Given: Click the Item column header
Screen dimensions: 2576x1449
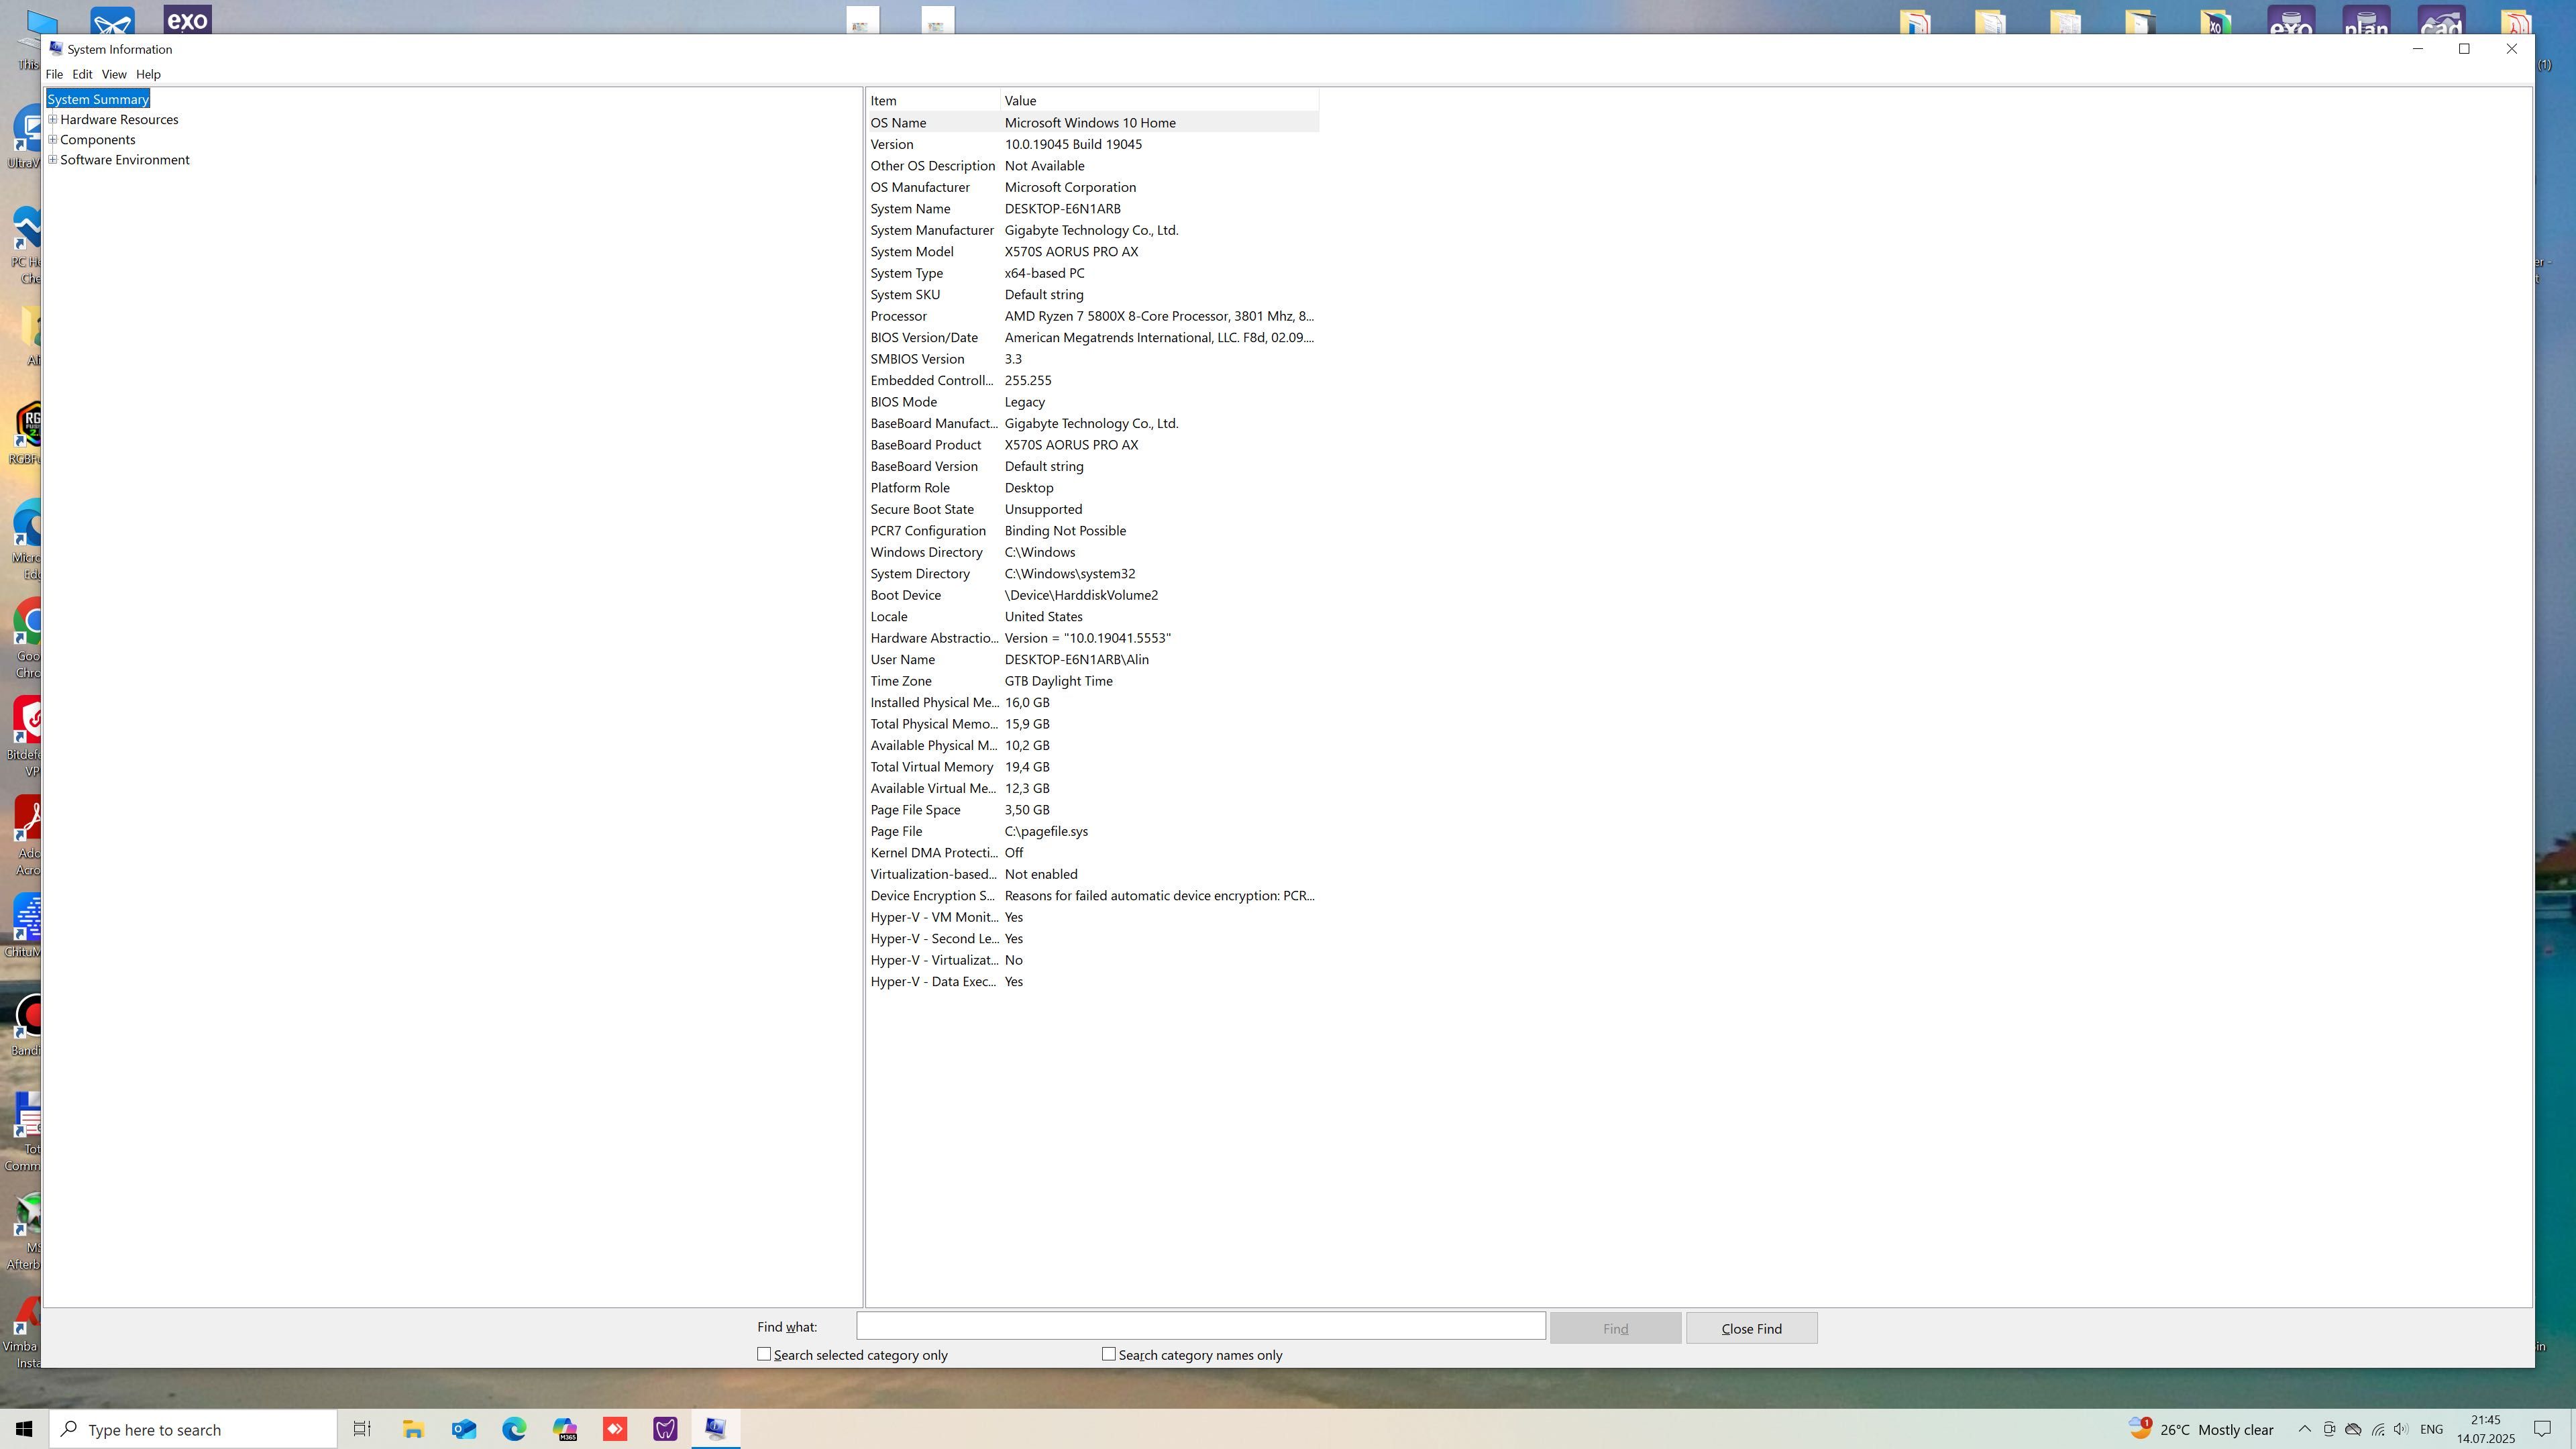Looking at the screenshot, I should [x=933, y=101].
